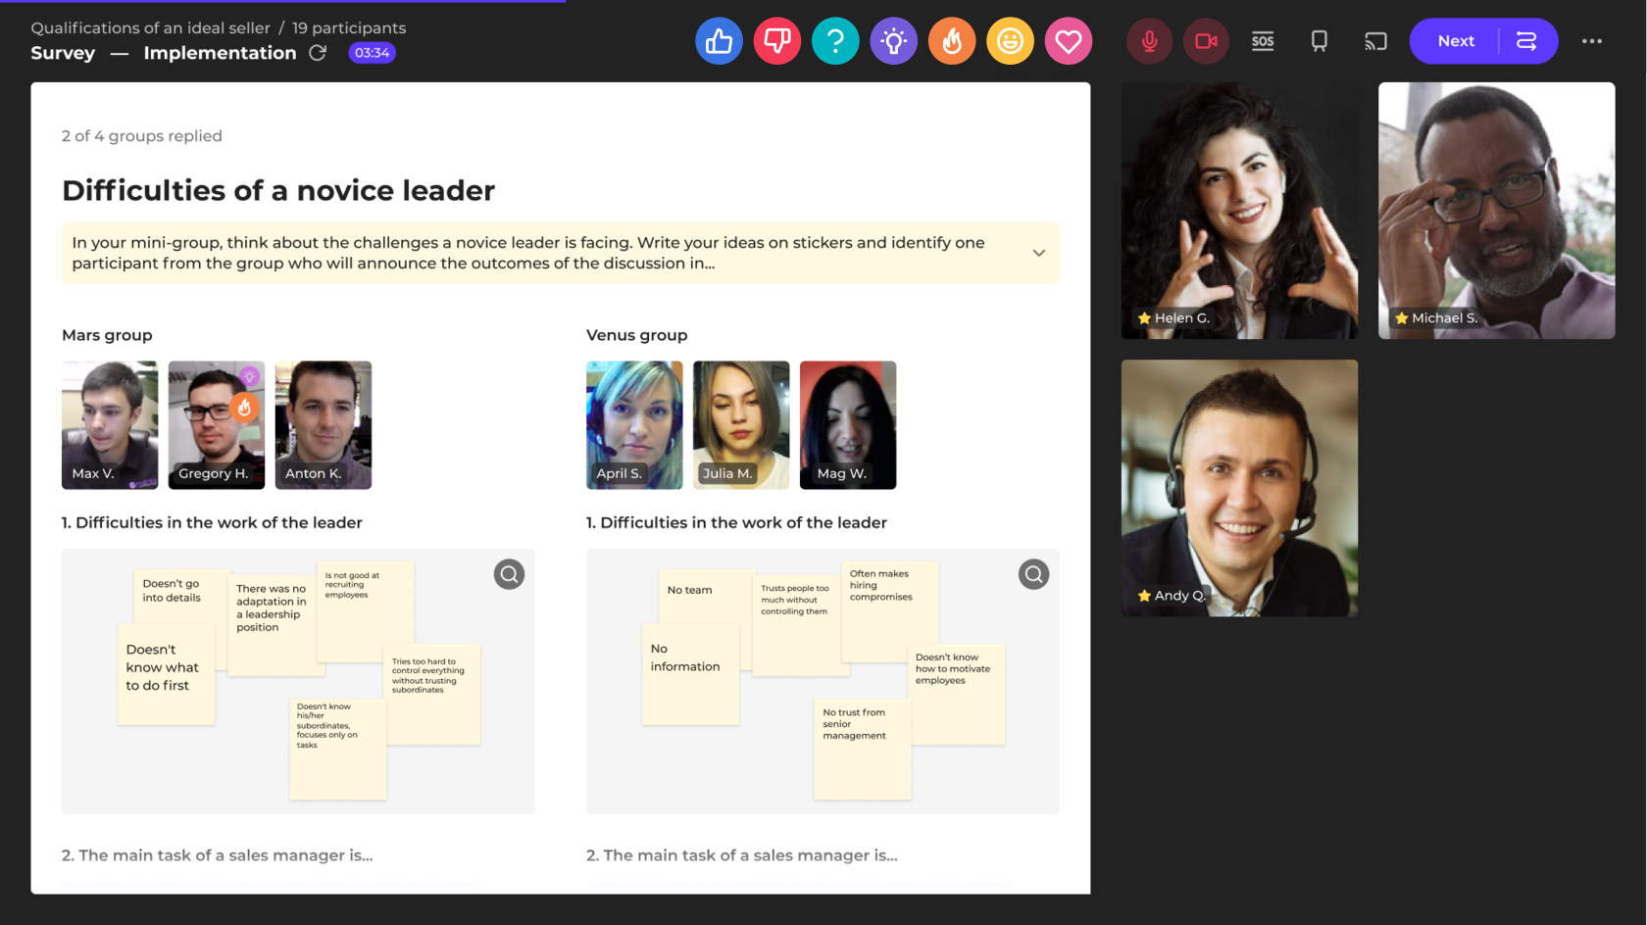The height and width of the screenshot is (925, 1647).
Task: Send the heart reaction
Action: (x=1068, y=41)
